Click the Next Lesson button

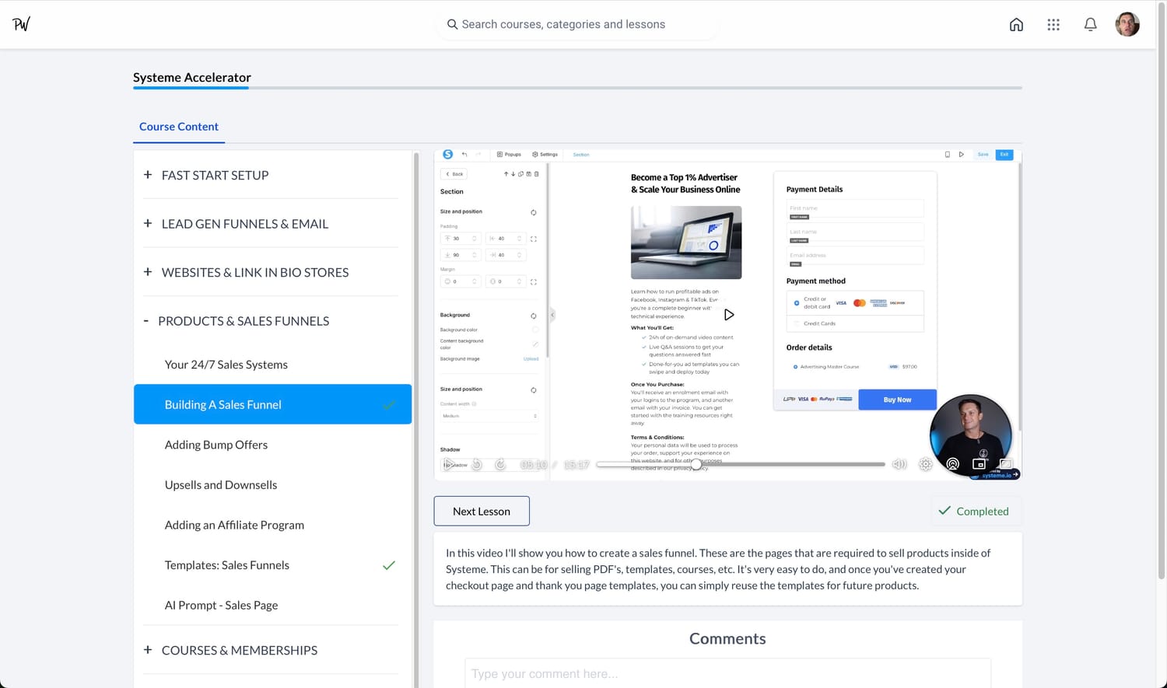coord(482,511)
